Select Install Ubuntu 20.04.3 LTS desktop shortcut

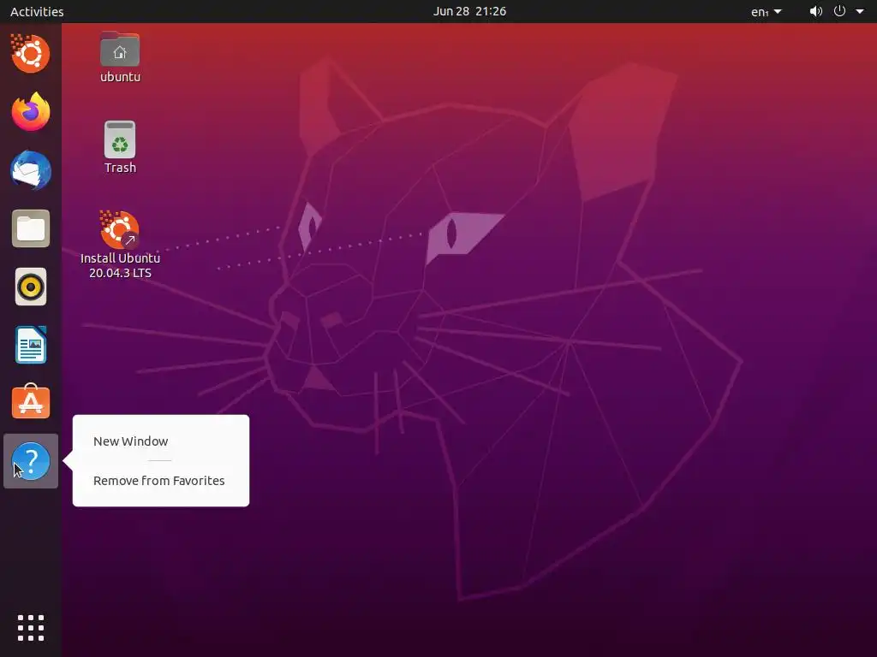(120, 245)
